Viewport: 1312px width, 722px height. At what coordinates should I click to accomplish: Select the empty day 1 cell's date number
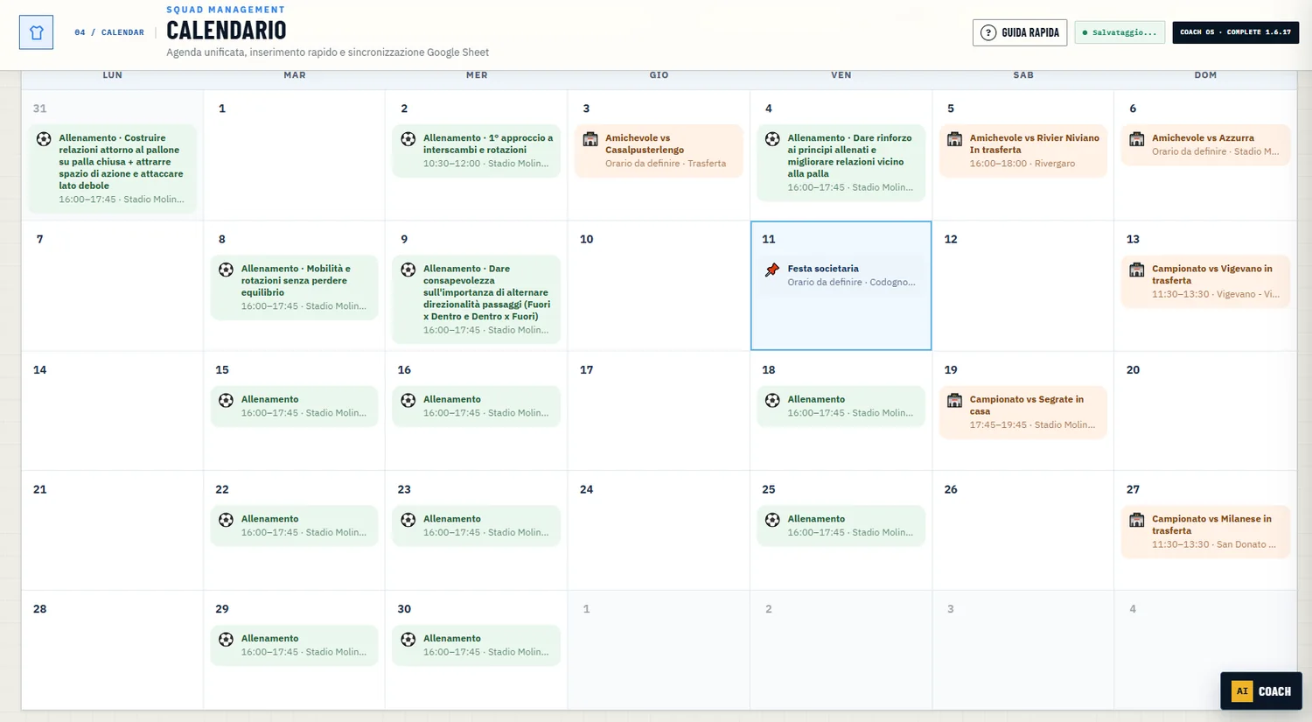tap(222, 109)
